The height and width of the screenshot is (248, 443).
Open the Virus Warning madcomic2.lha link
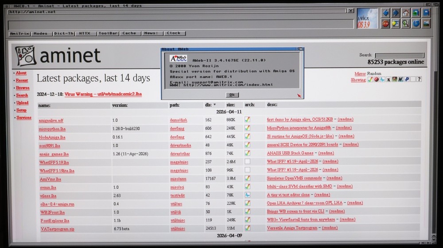point(103,94)
